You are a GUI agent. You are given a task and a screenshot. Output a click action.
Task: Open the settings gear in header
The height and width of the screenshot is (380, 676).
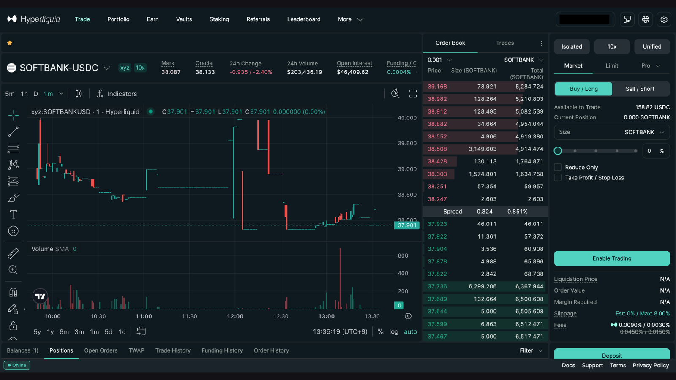pyautogui.click(x=664, y=19)
